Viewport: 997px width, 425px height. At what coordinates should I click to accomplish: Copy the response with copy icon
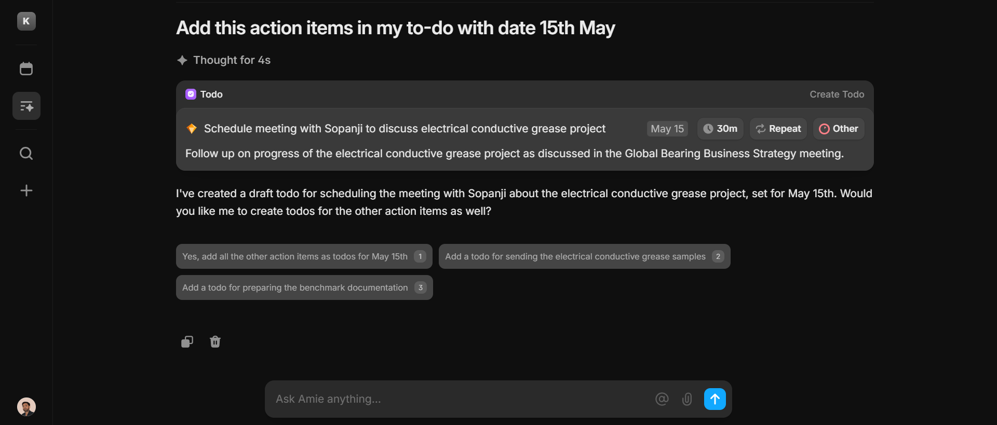click(x=187, y=341)
